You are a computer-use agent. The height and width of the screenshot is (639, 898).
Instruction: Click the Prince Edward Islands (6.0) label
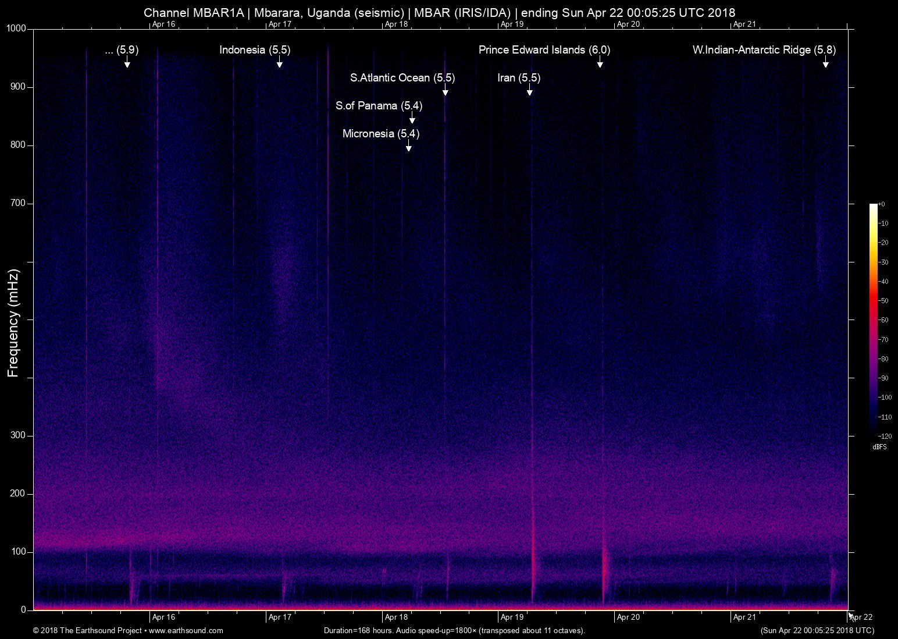click(544, 50)
